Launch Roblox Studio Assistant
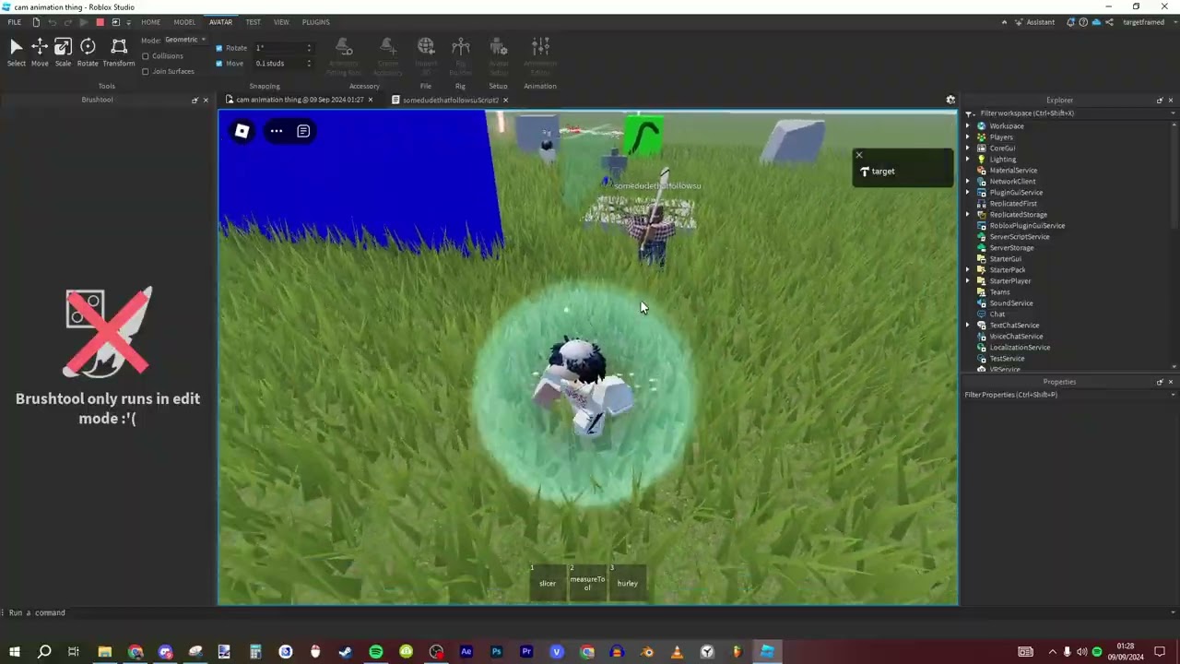 click(1035, 21)
